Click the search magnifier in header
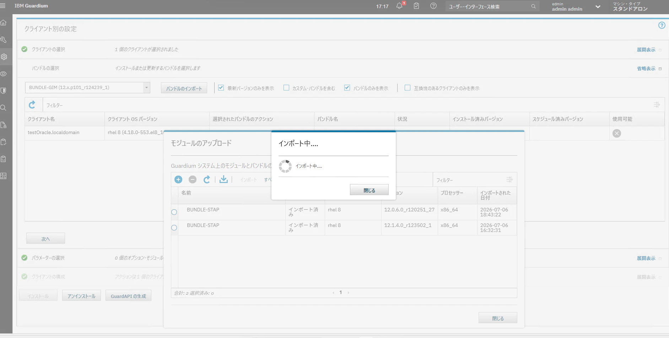669x338 pixels. click(x=533, y=6)
